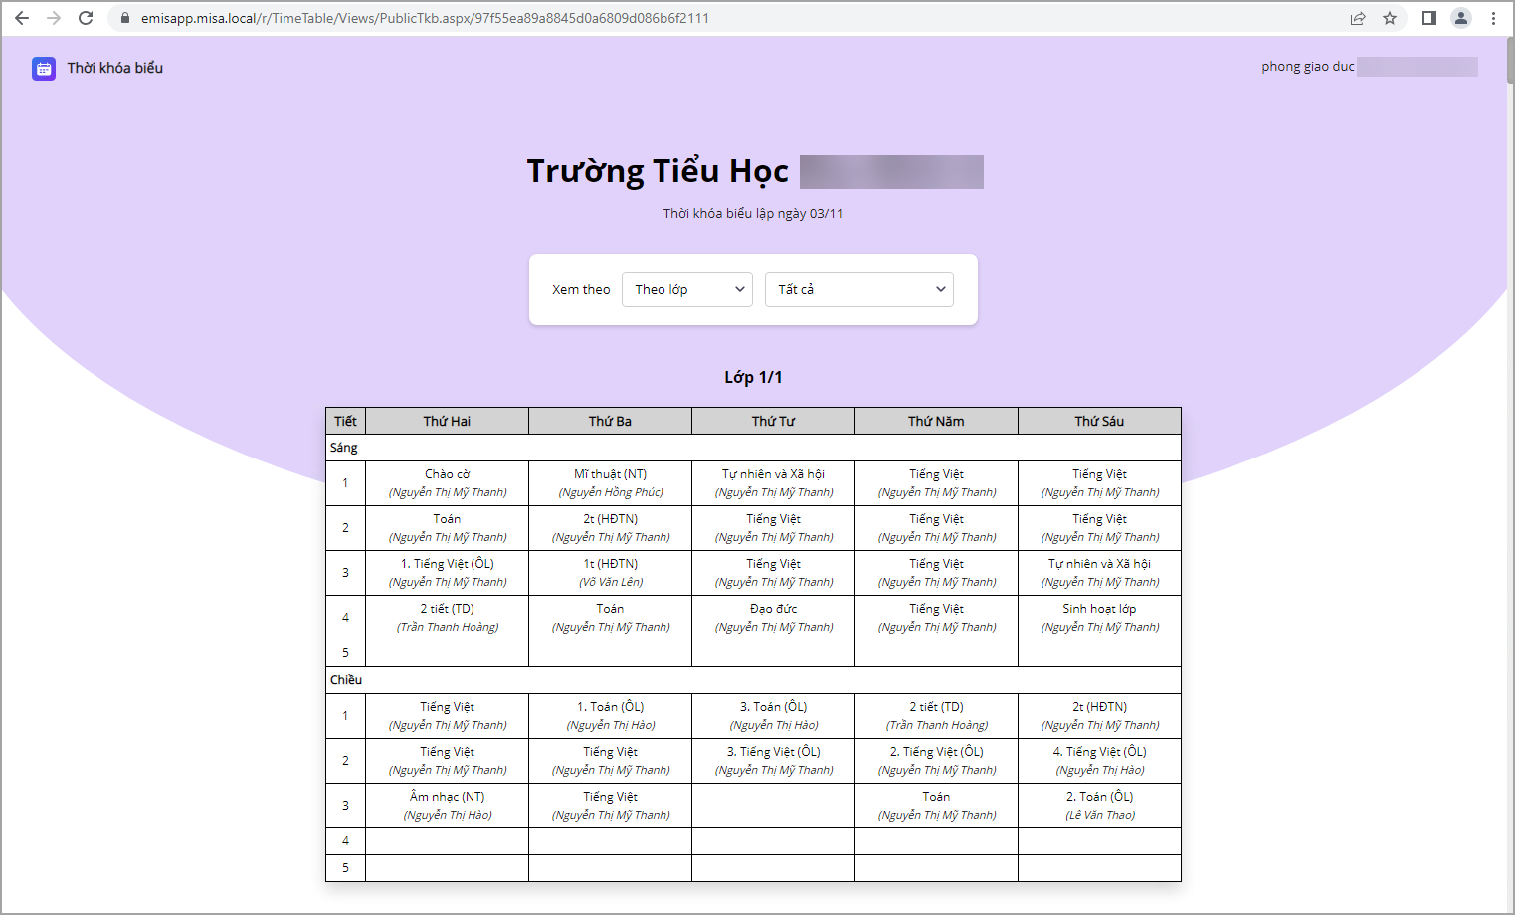Click the "phong giao duc" account text
1515x915 pixels.
tap(1308, 67)
